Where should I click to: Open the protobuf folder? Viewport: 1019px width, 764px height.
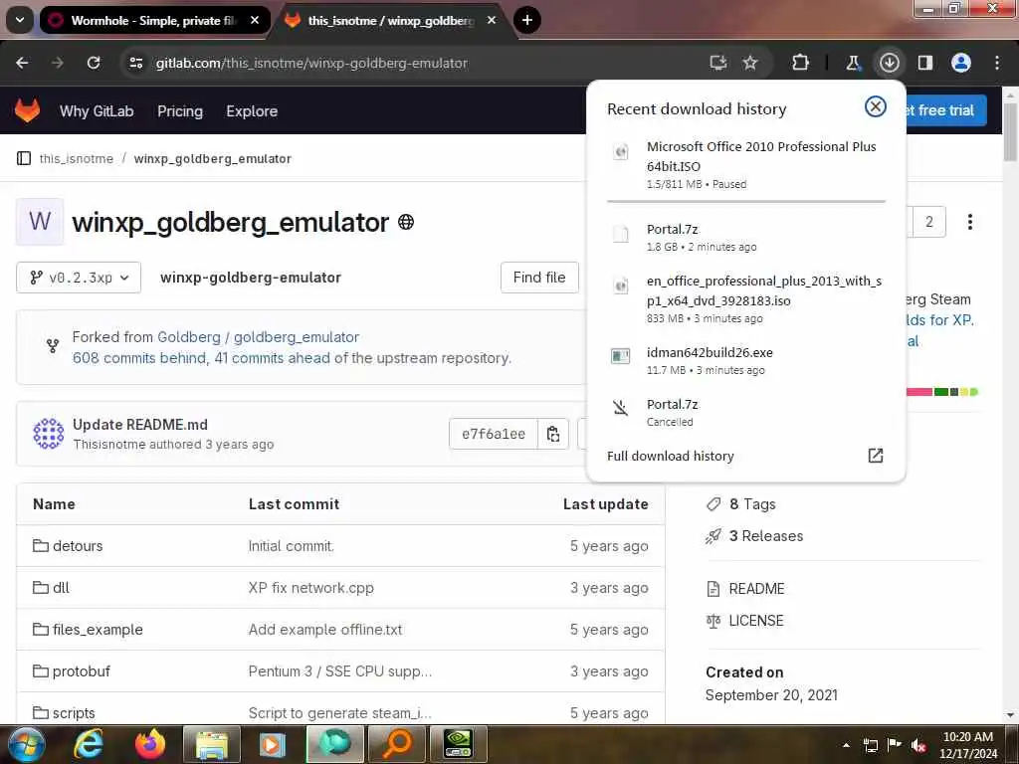pos(82,671)
